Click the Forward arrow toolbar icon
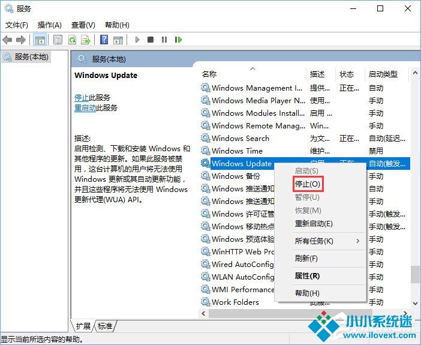 [20, 40]
